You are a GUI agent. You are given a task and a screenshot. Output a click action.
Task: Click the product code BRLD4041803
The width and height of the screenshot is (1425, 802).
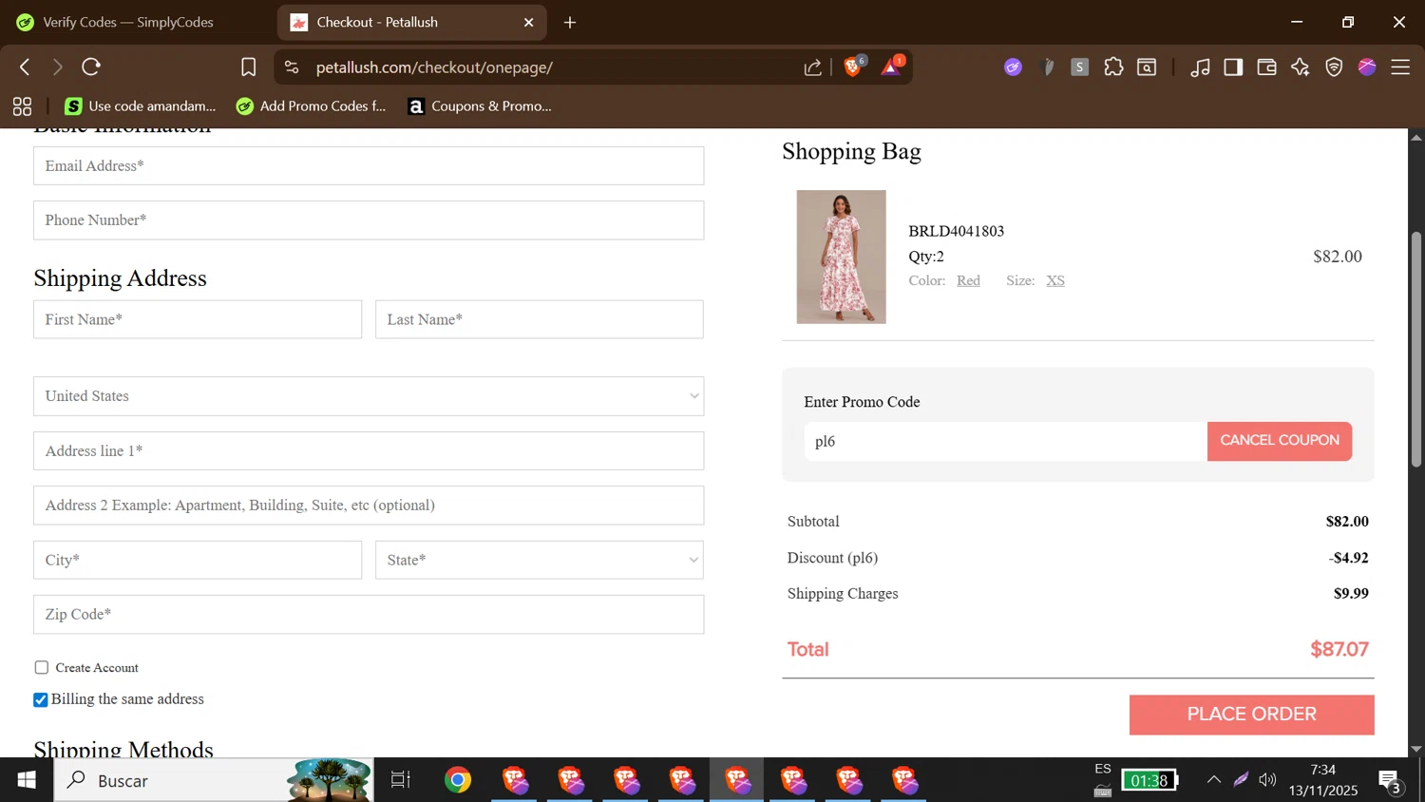[956, 231]
